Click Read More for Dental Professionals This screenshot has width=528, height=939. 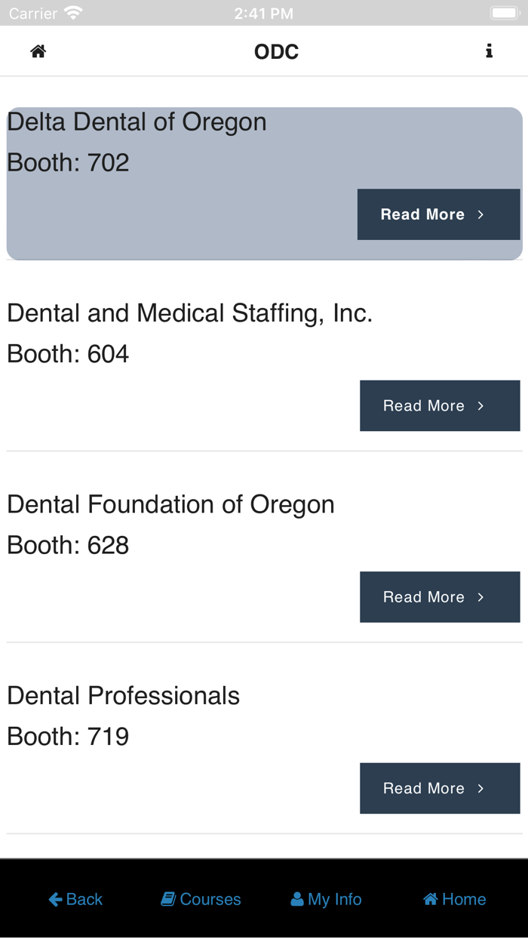[x=440, y=788]
